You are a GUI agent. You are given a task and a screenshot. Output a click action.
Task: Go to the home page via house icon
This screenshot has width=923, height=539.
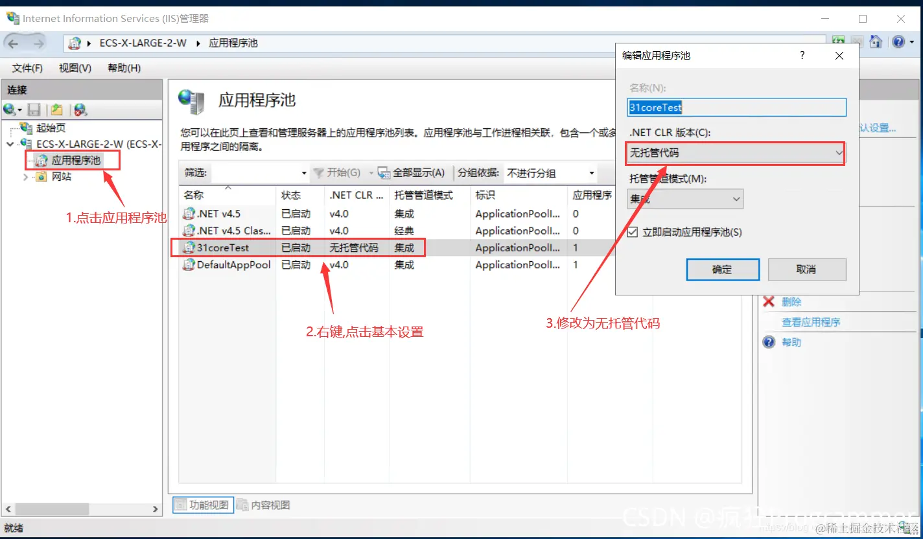click(876, 41)
